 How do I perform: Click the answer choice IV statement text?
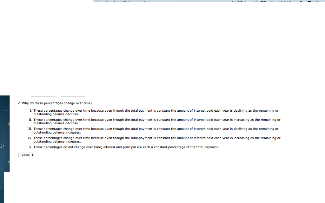[157, 140]
